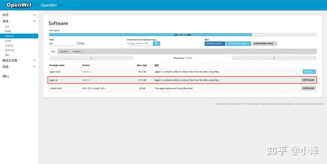Click INSTALLED button in uclient-fetch row
Screen dimensions: 327x164
[308, 88]
